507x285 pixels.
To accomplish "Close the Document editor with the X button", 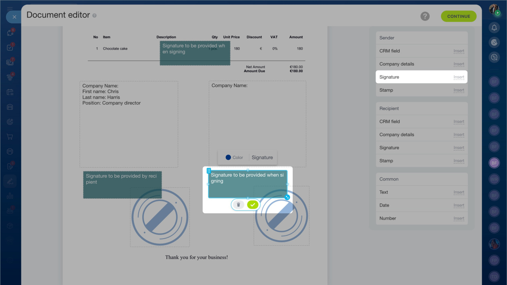I will point(14,17).
